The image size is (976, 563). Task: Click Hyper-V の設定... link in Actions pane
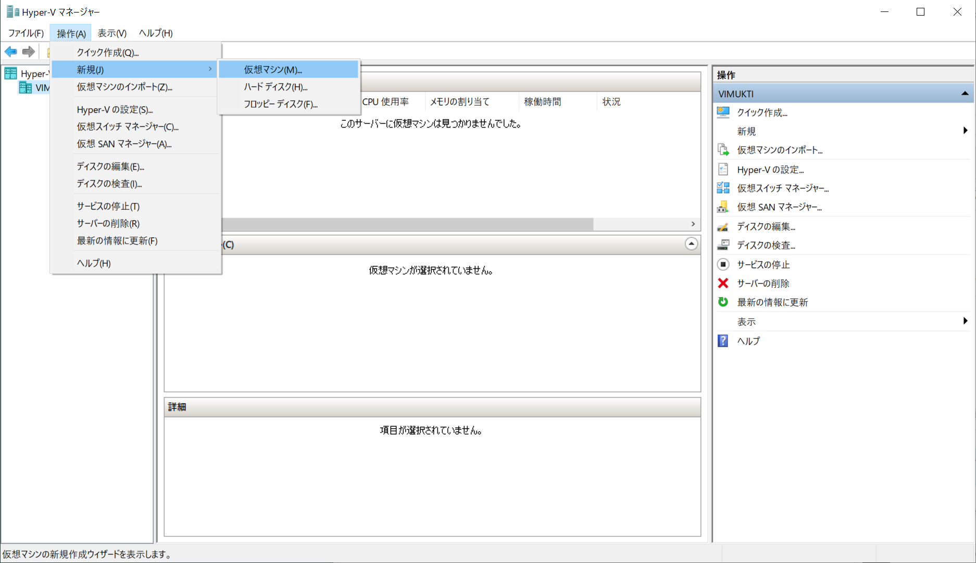point(770,169)
